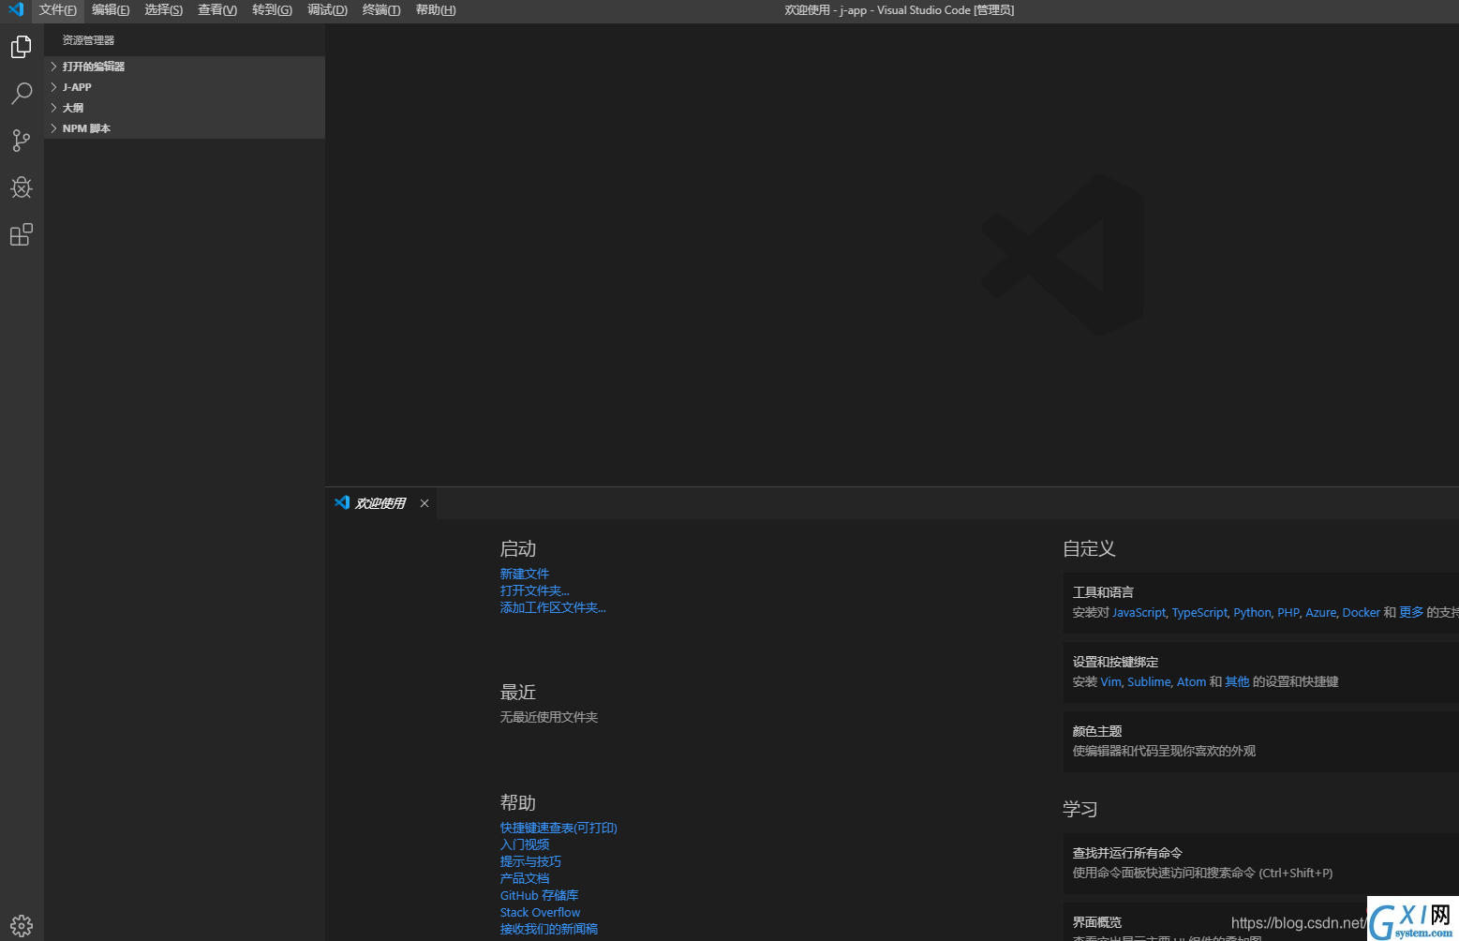Click the 新建文件 link
This screenshot has height=941, width=1459.
[525, 574]
